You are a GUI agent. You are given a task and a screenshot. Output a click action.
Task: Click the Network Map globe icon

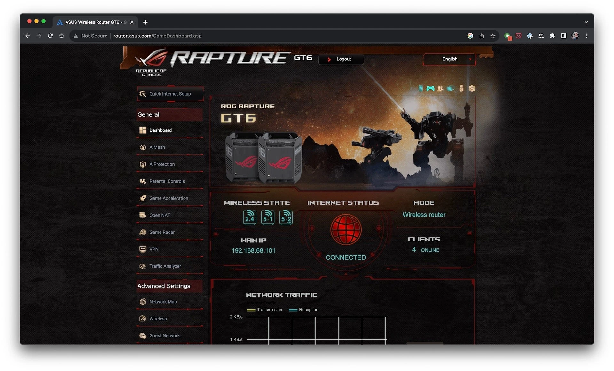tap(143, 302)
